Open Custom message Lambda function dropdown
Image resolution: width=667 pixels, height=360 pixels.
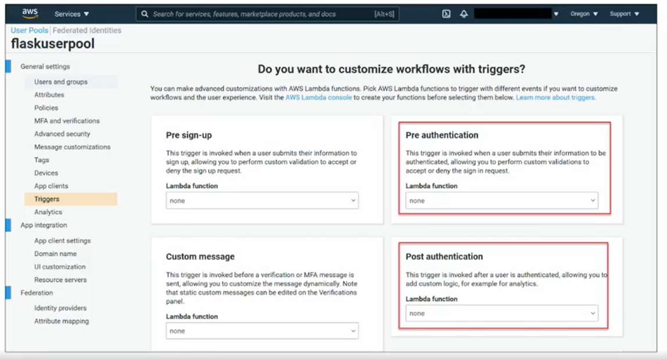tap(262, 331)
